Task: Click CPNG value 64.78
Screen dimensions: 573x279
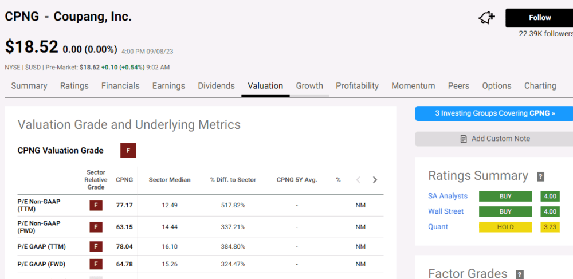Action: pos(124,264)
